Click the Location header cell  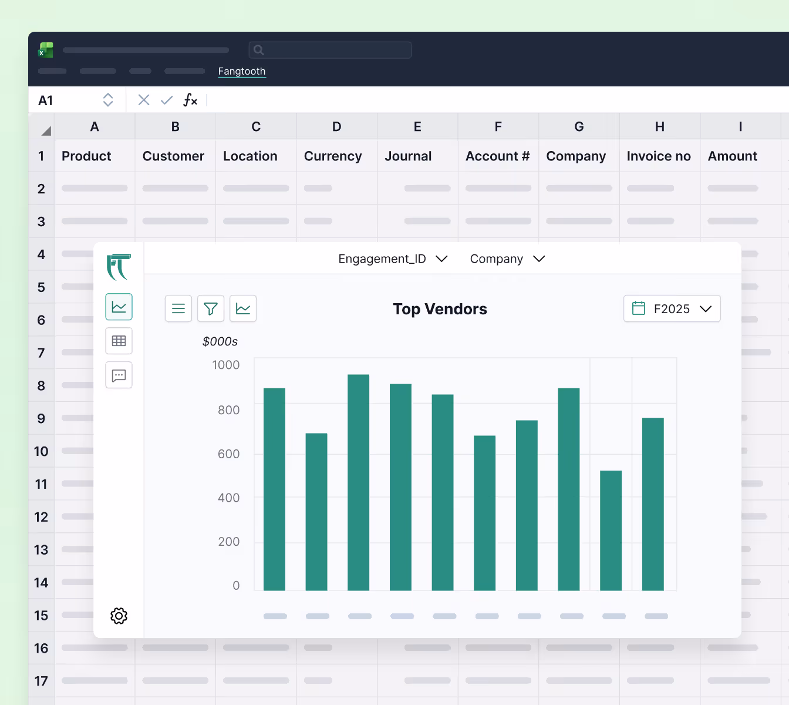[x=256, y=156]
